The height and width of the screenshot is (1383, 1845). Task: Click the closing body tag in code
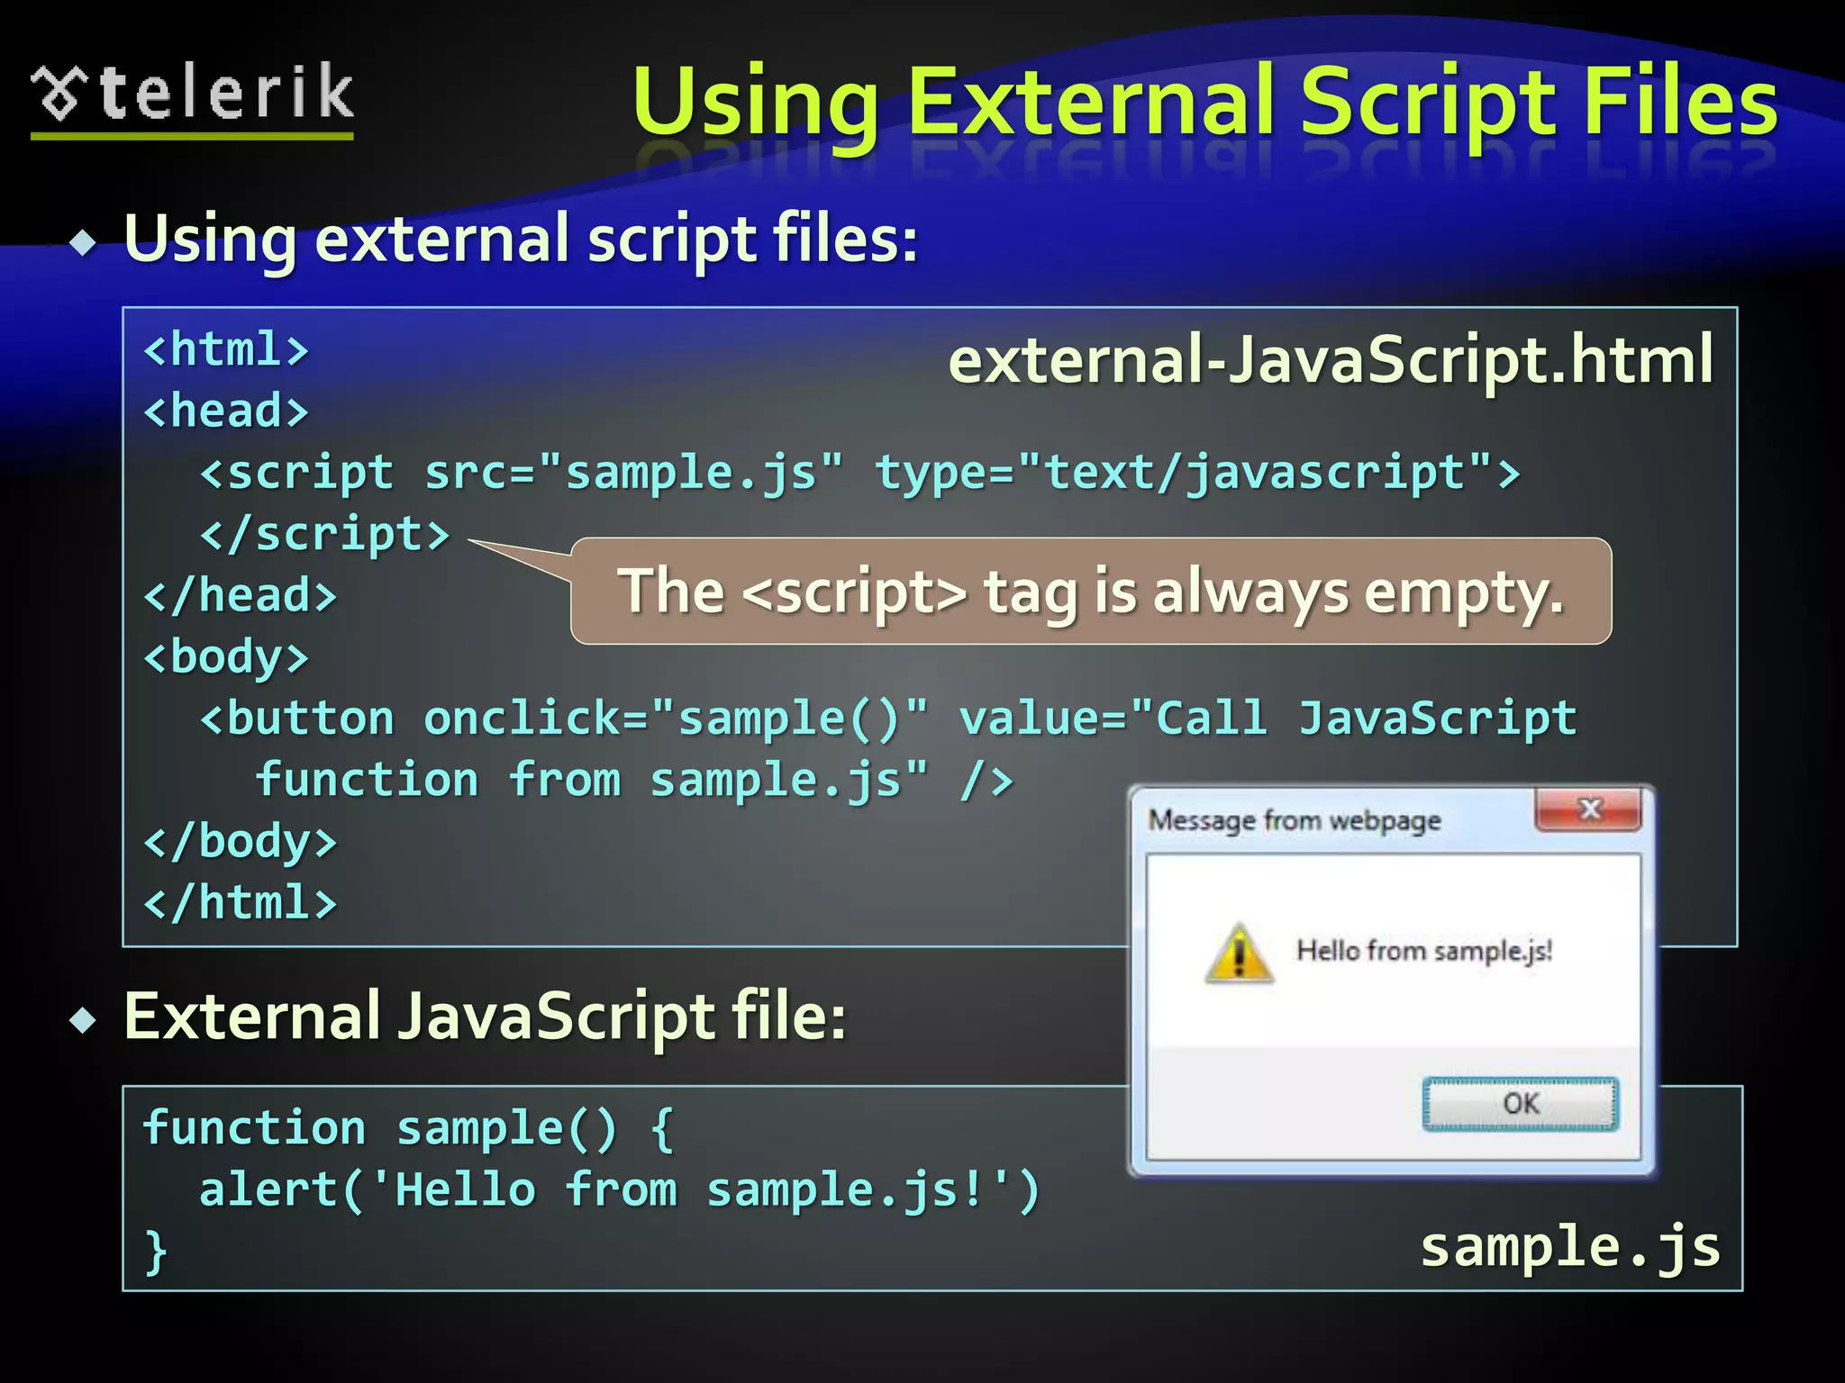click(x=240, y=842)
